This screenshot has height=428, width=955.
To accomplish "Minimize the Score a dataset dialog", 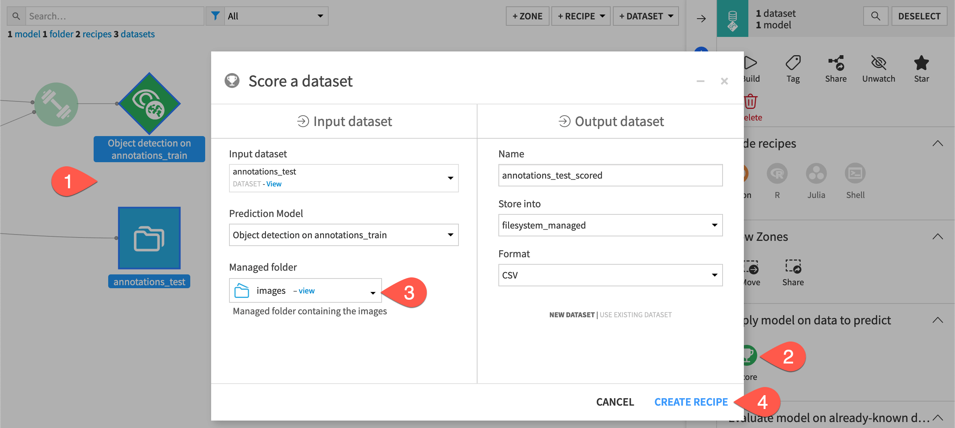I will (x=701, y=81).
